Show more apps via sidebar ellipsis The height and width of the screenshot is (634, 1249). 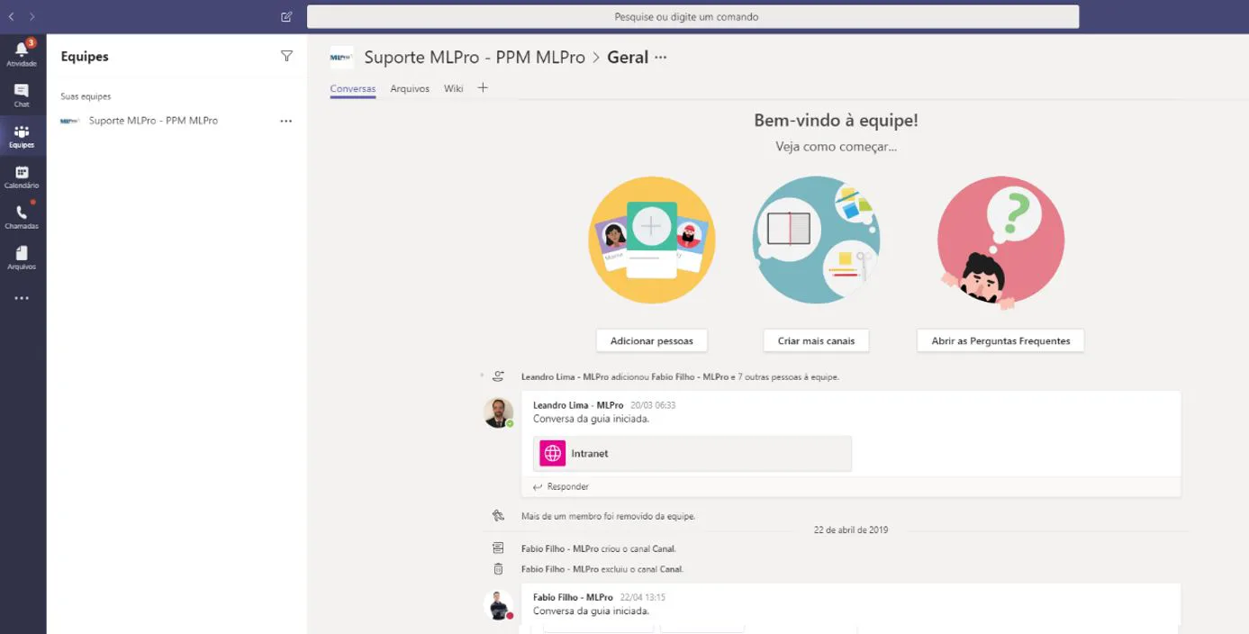22,298
